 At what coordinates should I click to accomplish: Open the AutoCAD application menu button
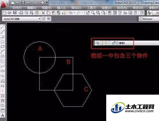point(4,4)
